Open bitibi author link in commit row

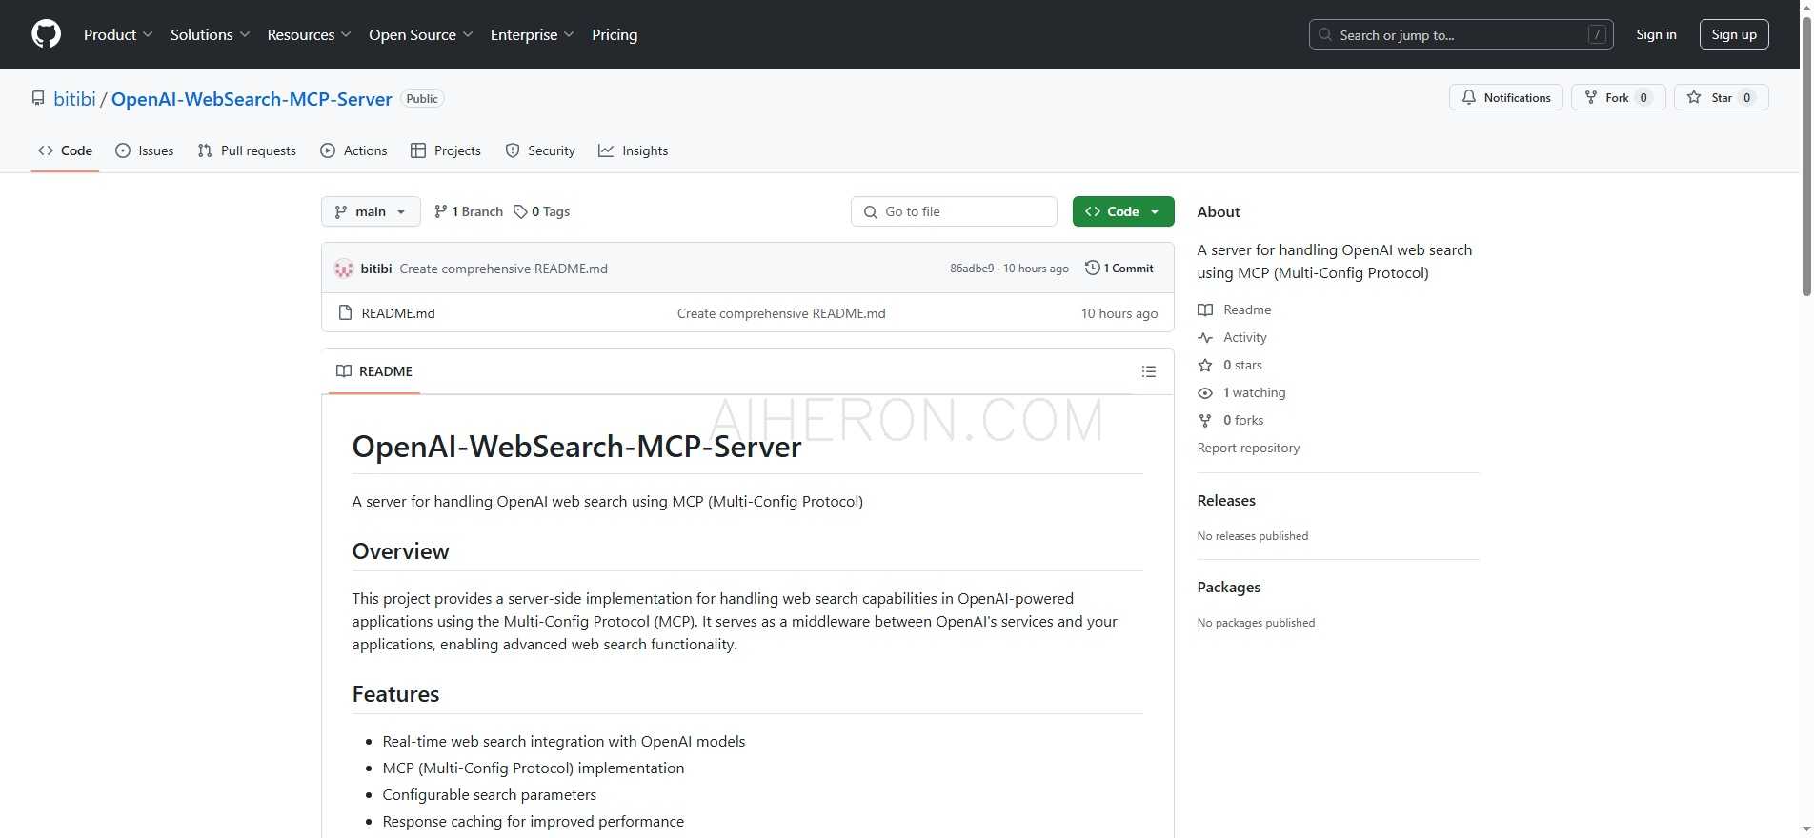coord(376,269)
